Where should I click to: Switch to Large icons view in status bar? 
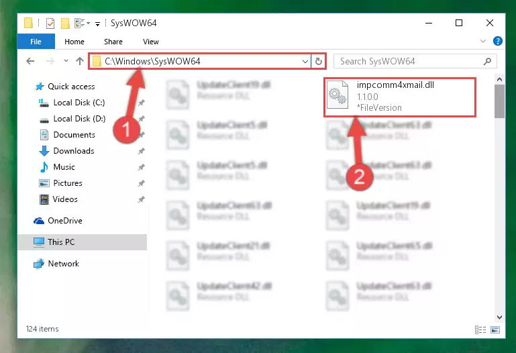coord(495,330)
